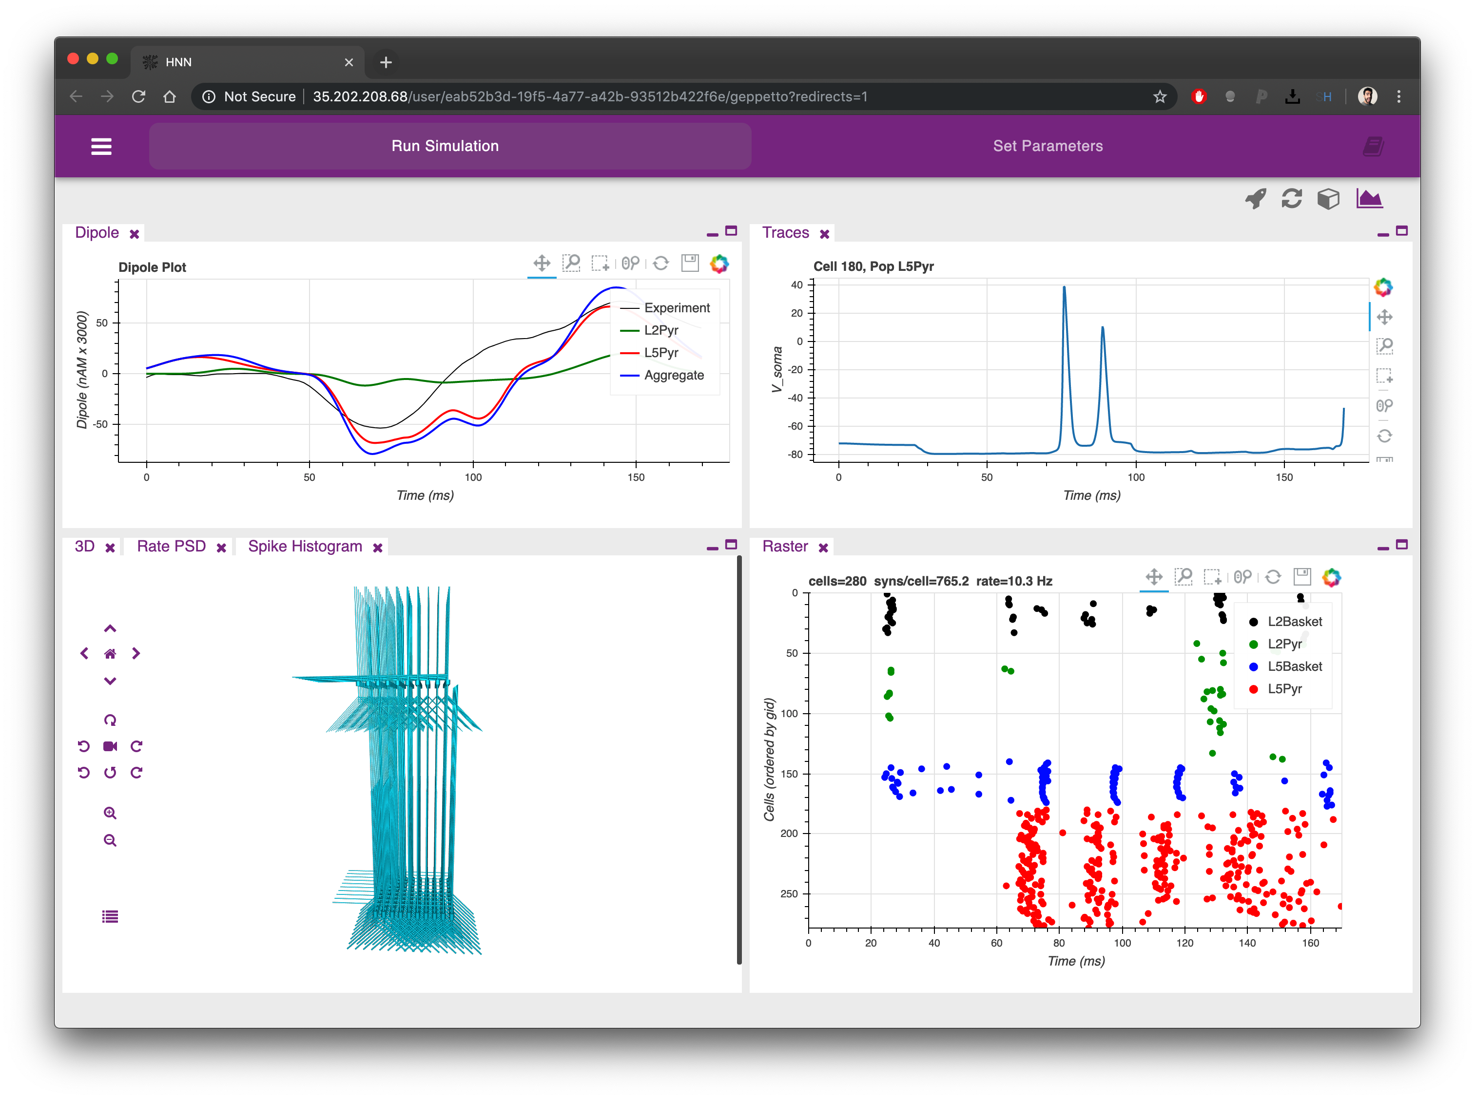The width and height of the screenshot is (1475, 1100).
Task: Click the 3D panel vertical scrollbar
Action: tap(739, 759)
